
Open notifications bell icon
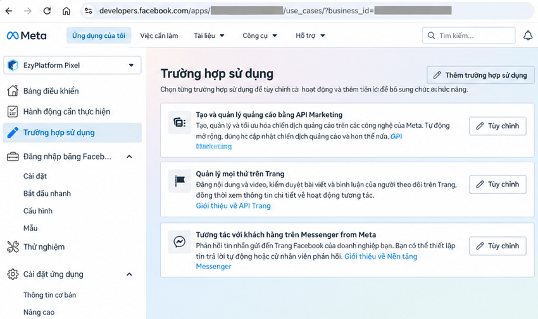528,35
